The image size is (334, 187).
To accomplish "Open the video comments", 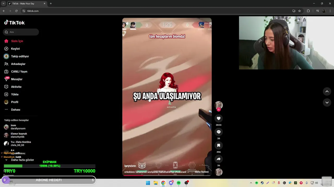I will 219,132.
